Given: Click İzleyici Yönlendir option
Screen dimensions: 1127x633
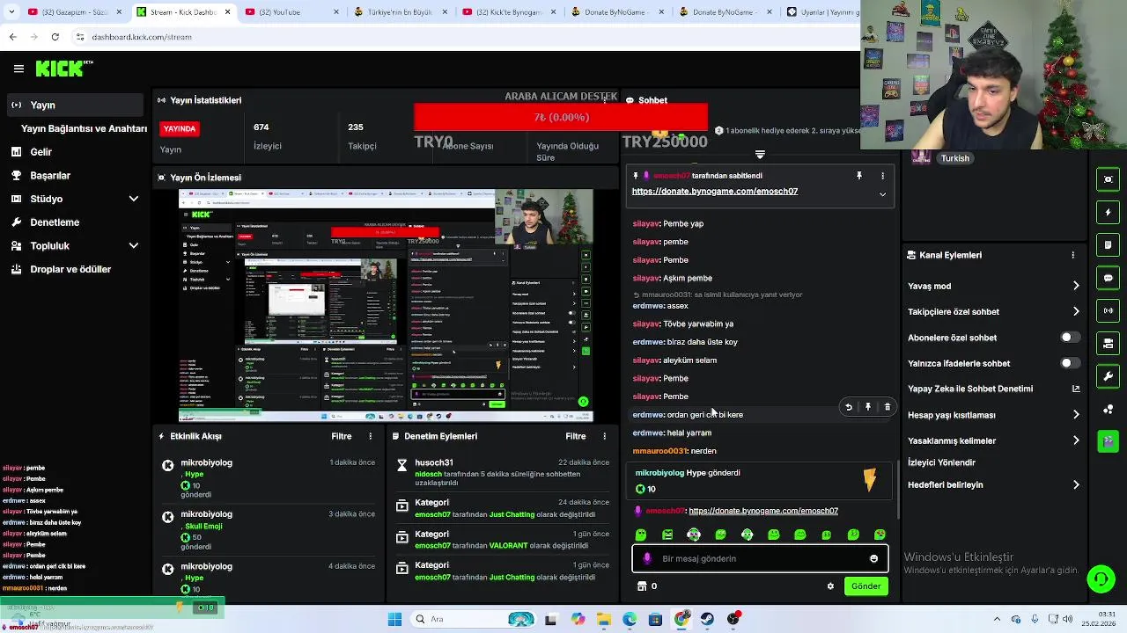Looking at the screenshot, I should [x=942, y=462].
